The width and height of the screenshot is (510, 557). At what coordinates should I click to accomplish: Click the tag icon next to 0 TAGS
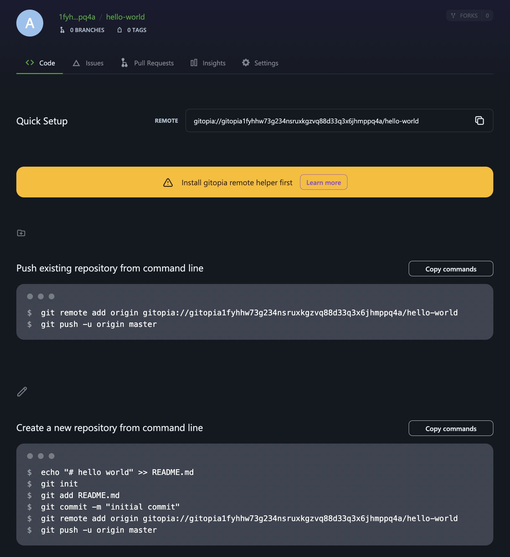point(120,30)
